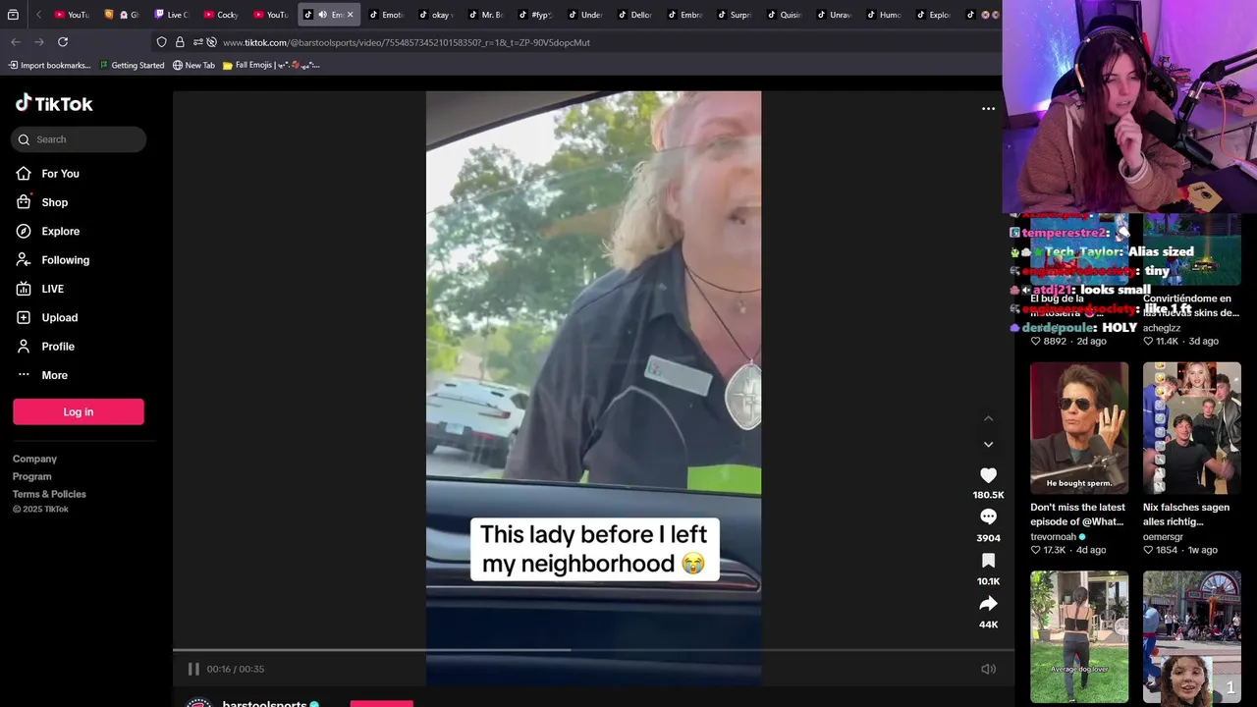The width and height of the screenshot is (1257, 707).
Task: Open the Getting Started bookmark
Action: click(x=132, y=66)
